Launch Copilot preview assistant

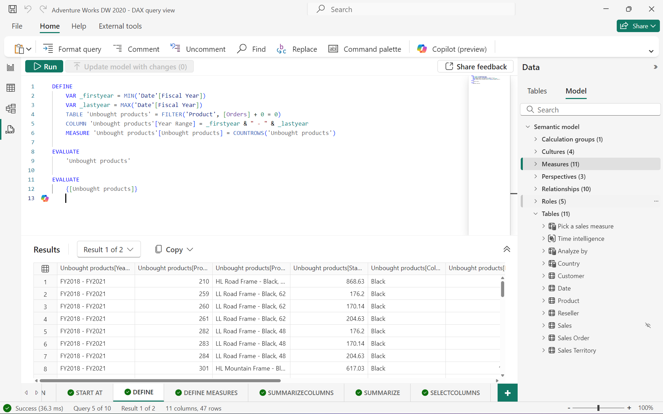click(451, 49)
